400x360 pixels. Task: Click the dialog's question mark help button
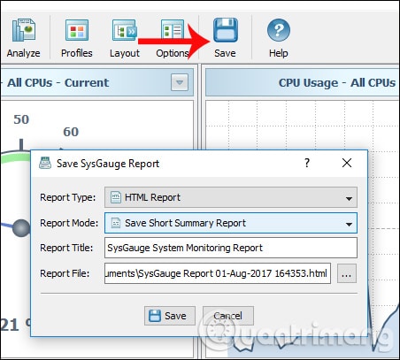[307, 163]
